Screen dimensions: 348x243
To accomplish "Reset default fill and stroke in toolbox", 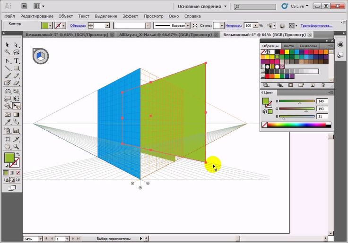I will [x=7, y=166].
